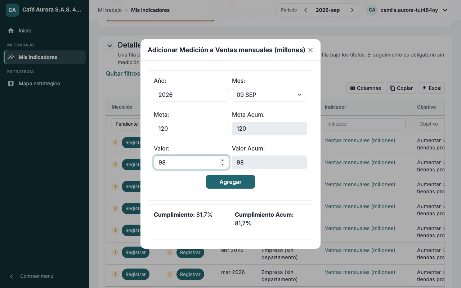
Task: Click warning icon in mar 2026 row
Action: (115, 274)
